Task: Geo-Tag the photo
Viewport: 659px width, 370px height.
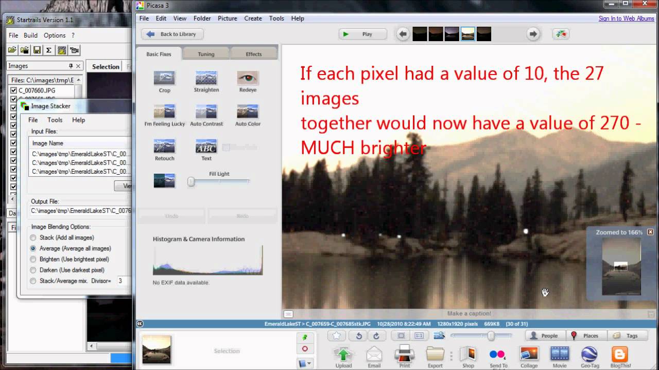Action: point(589,357)
